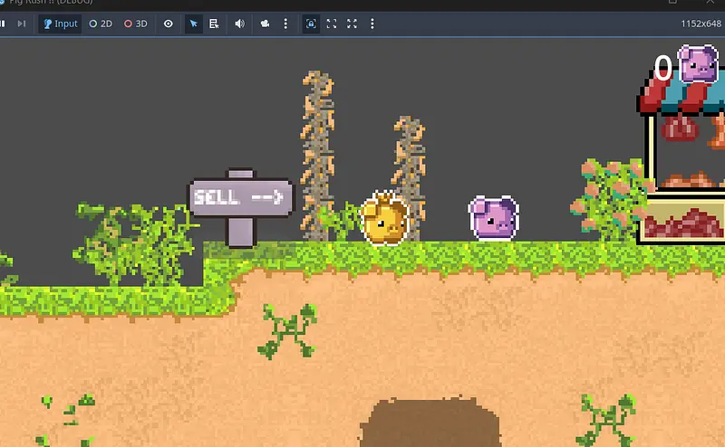Click the 1152x648 resolution label
This screenshot has height=447, width=725.
[x=700, y=24]
